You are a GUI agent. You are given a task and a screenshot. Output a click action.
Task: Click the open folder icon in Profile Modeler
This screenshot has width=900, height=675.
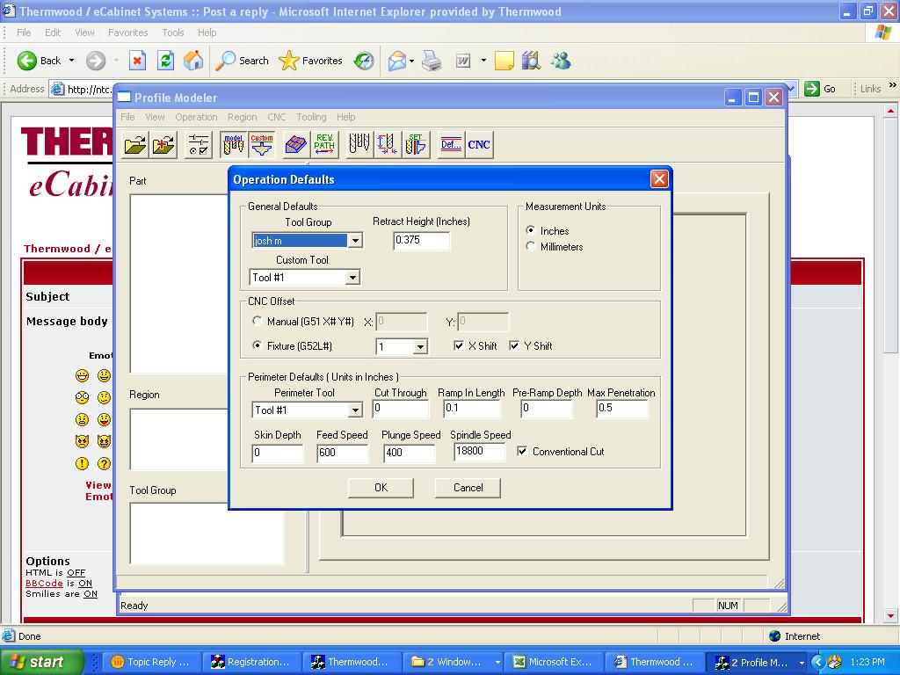(134, 145)
